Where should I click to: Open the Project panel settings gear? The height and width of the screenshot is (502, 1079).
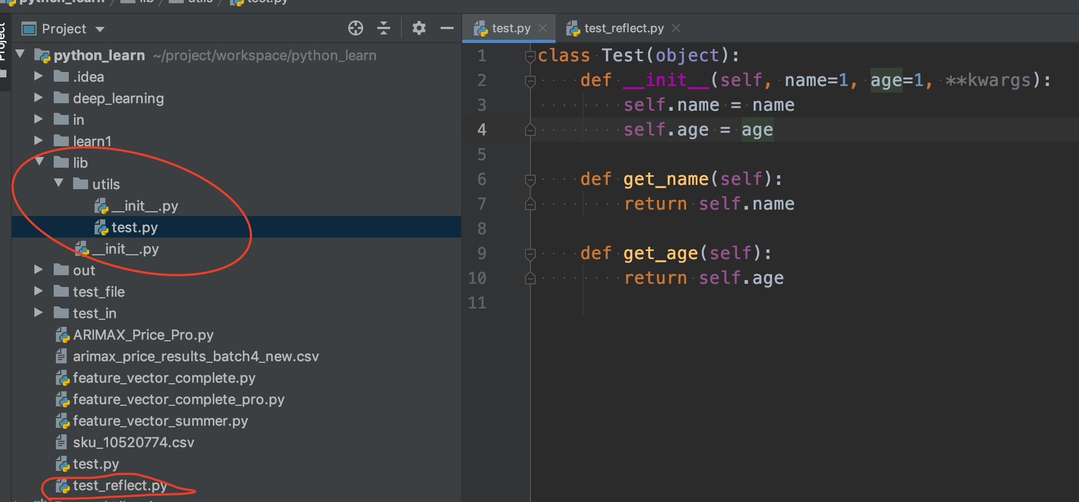pos(419,28)
